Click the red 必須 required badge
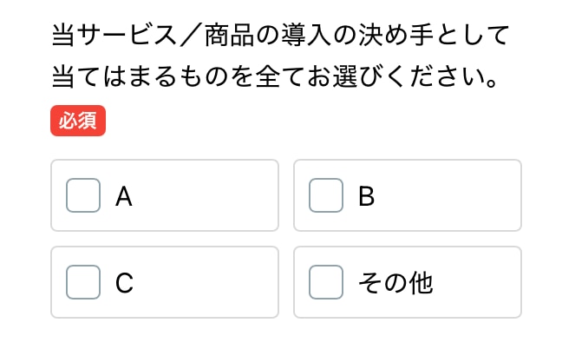 [78, 122]
